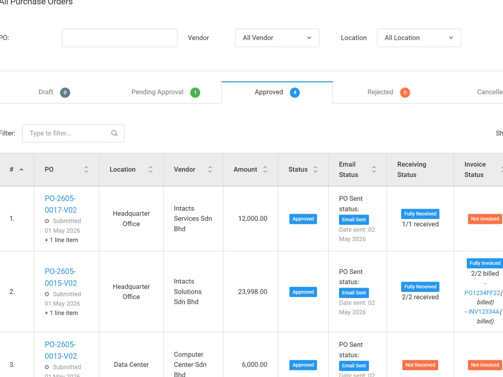Image resolution: width=503 pixels, height=377 pixels.
Task: Click Fully Received badge with 2/2 received
Action: click(420, 287)
